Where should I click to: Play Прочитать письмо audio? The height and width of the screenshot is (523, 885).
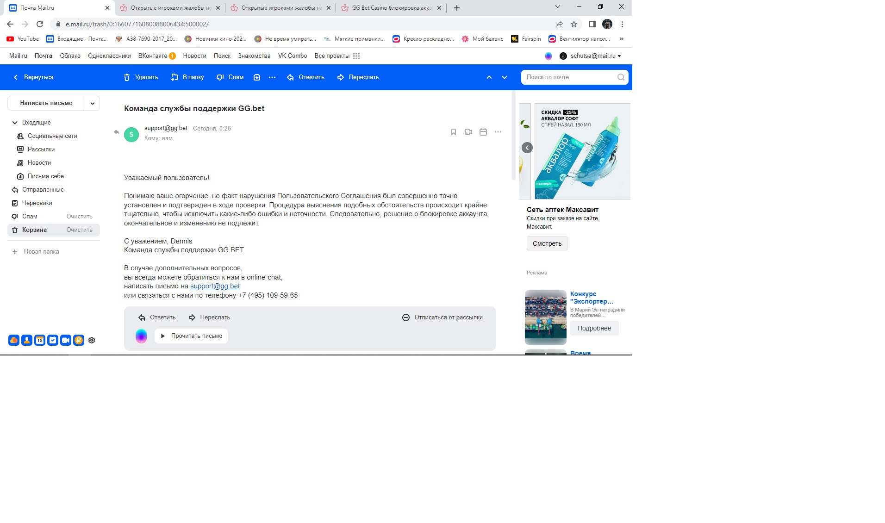coord(191,336)
